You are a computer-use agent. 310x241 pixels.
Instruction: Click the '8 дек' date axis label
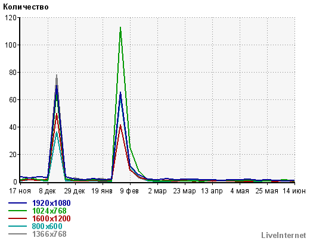pyautogui.click(x=47, y=191)
